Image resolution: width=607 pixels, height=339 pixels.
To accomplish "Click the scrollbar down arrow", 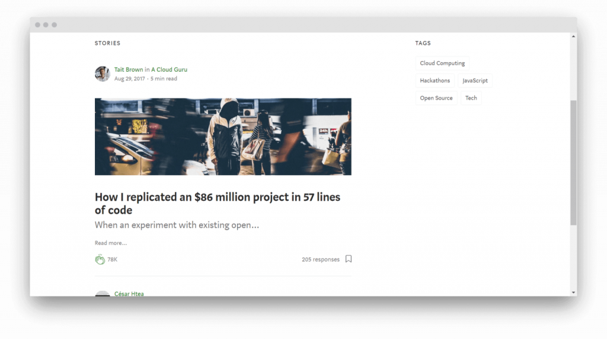I will (x=573, y=292).
